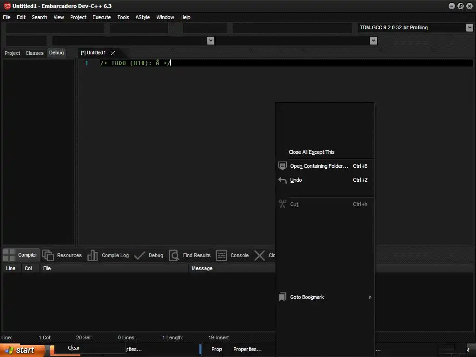476x357 pixels.
Task: Open the Resources bottom tab
Action: (63, 255)
